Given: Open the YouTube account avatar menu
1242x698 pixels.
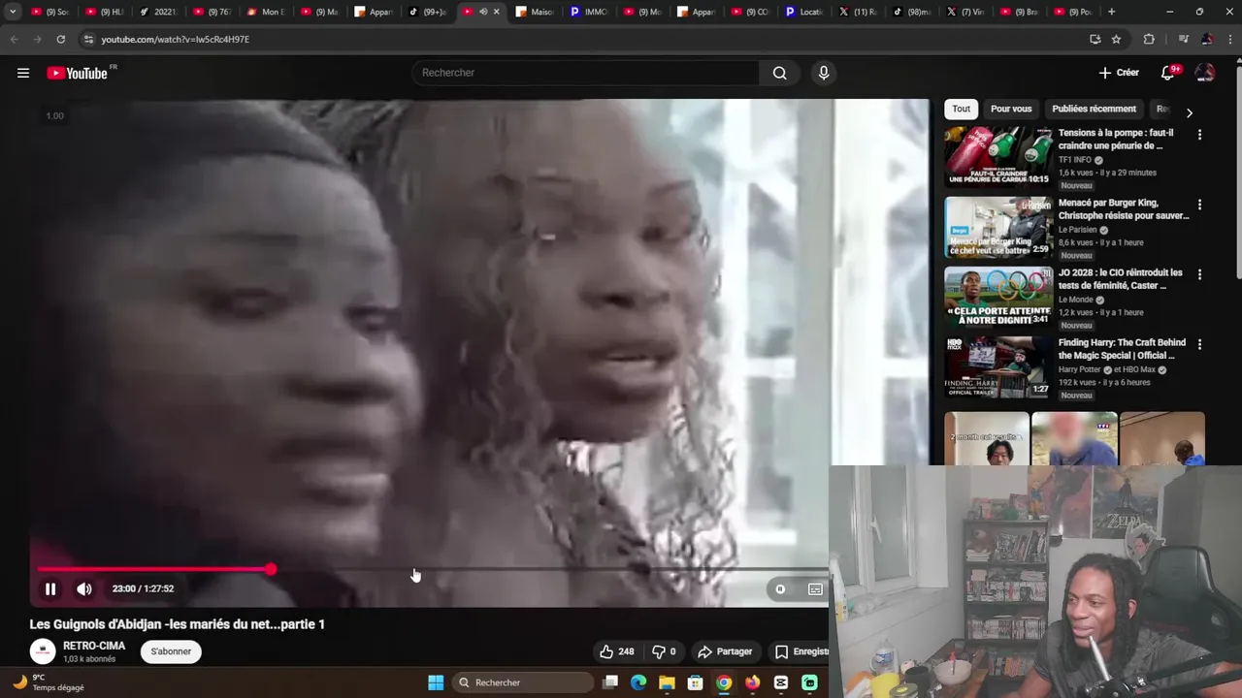Looking at the screenshot, I should coord(1205,73).
